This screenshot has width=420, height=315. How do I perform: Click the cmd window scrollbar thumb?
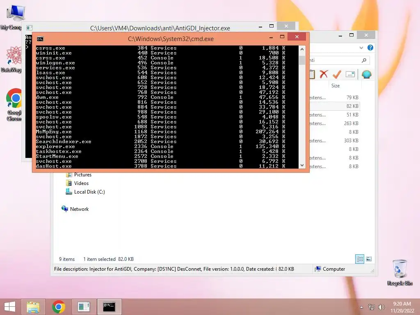pyautogui.click(x=302, y=60)
